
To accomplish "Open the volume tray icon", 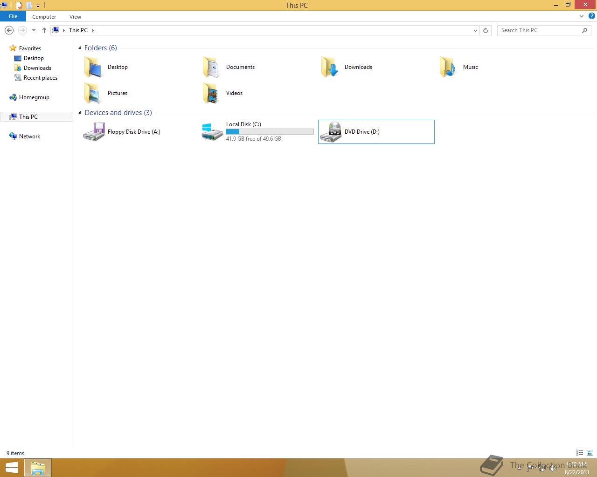I will (554, 468).
